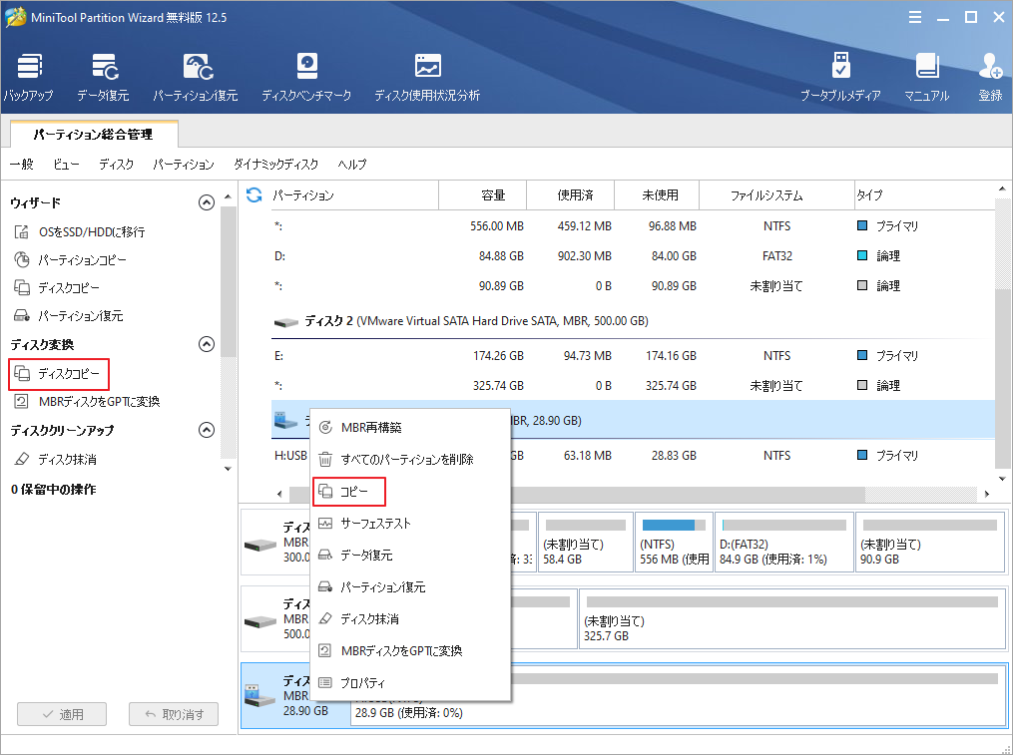The height and width of the screenshot is (755, 1013).
Task: Choose ディスク抹消 from the context menu
Action: click(x=410, y=618)
